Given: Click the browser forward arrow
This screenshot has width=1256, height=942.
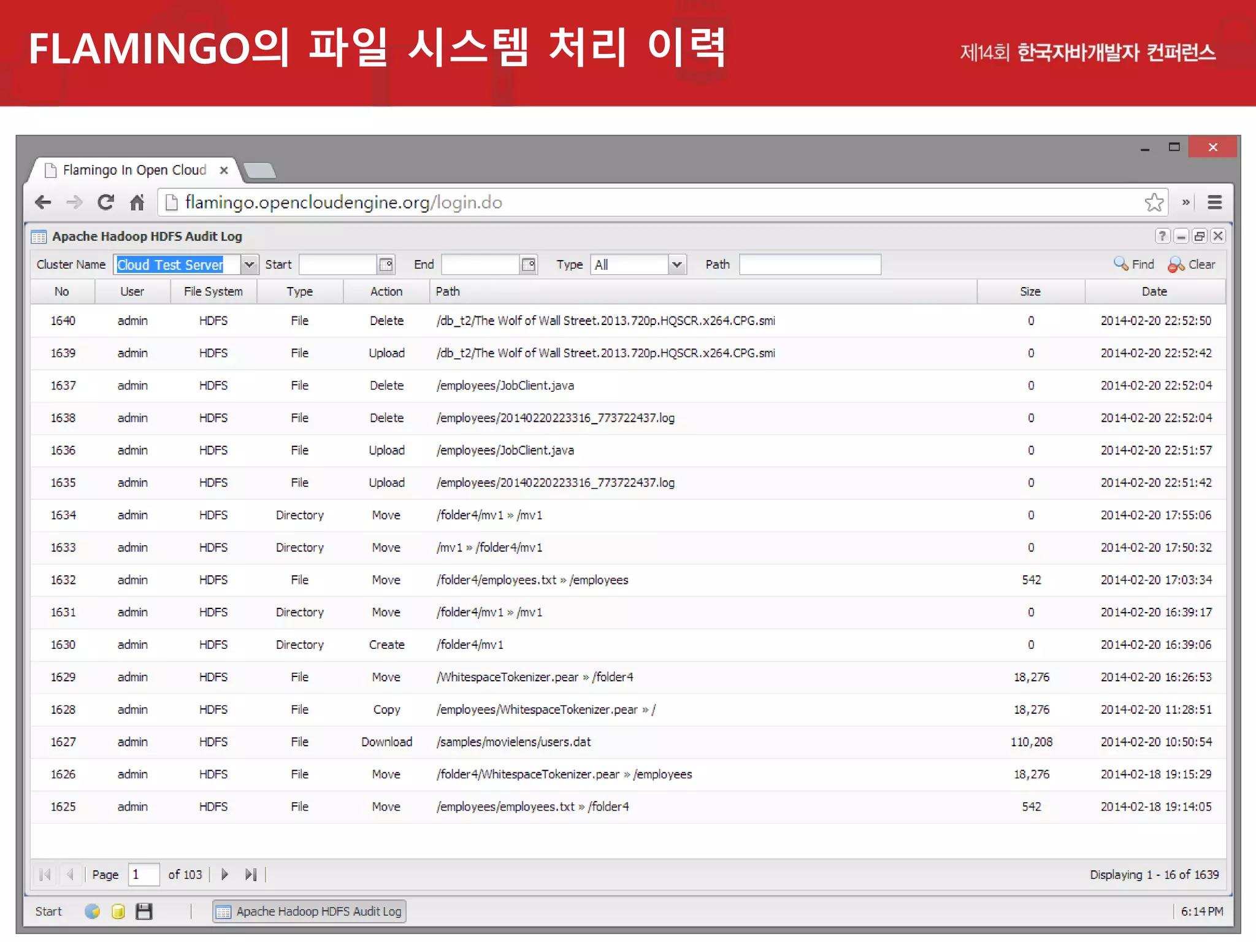Looking at the screenshot, I should [74, 202].
